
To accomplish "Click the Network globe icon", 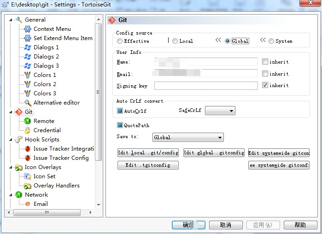I will pyautogui.click(x=19, y=195).
